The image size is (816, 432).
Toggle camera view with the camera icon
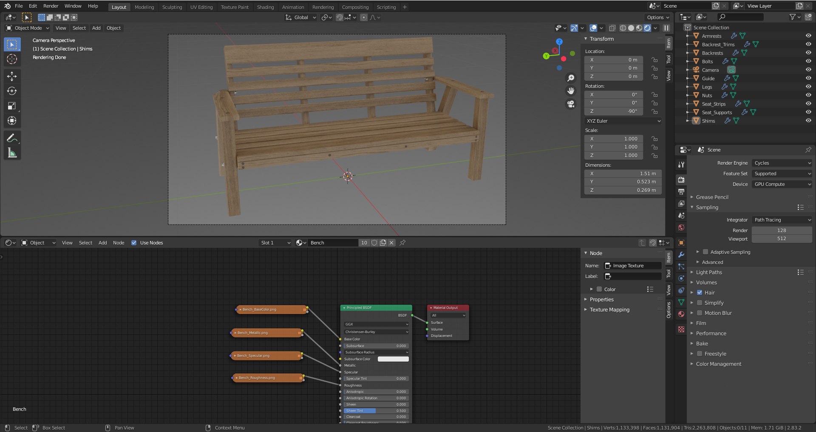[571, 104]
